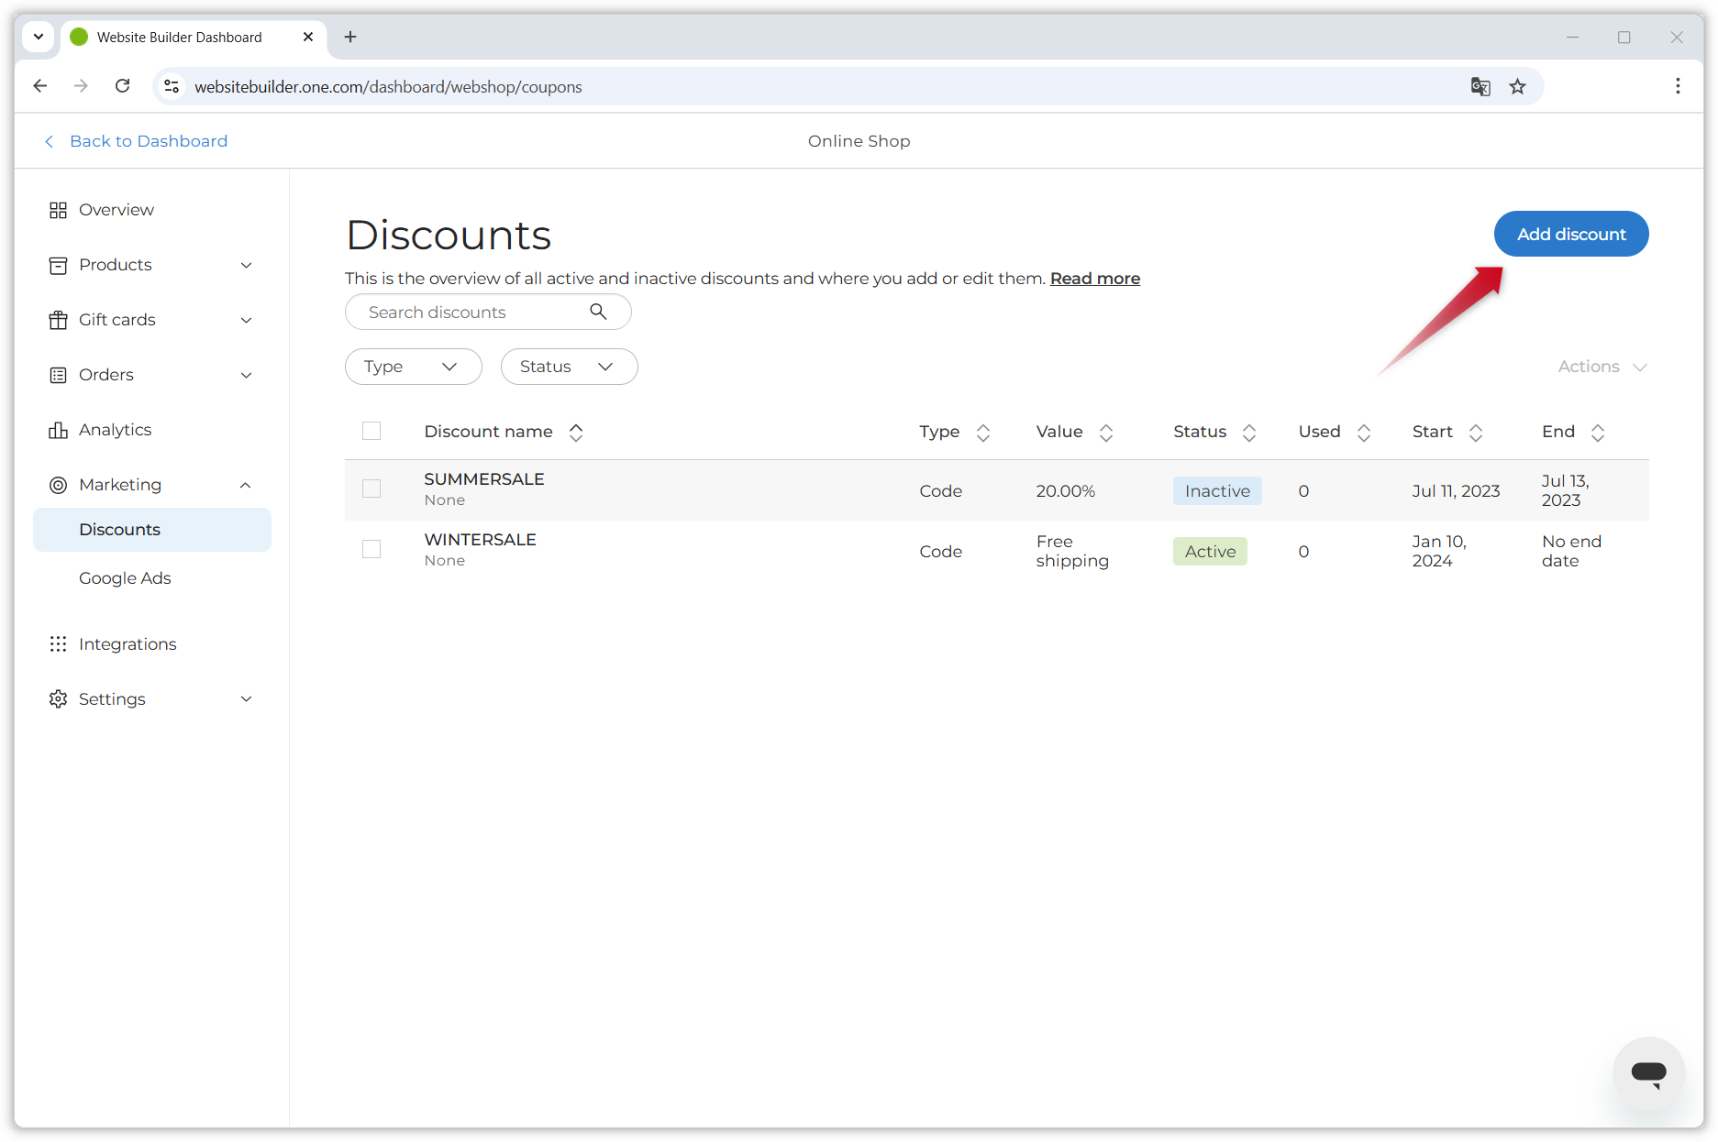Click the Marketing target icon
Image resolution: width=1718 pixels, height=1142 pixels.
pyautogui.click(x=58, y=485)
